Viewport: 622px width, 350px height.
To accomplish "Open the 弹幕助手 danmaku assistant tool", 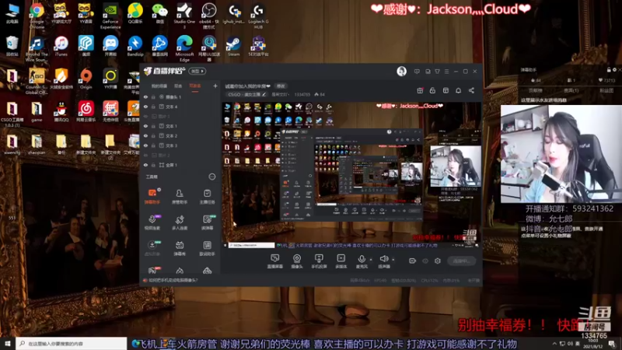I will point(152,197).
